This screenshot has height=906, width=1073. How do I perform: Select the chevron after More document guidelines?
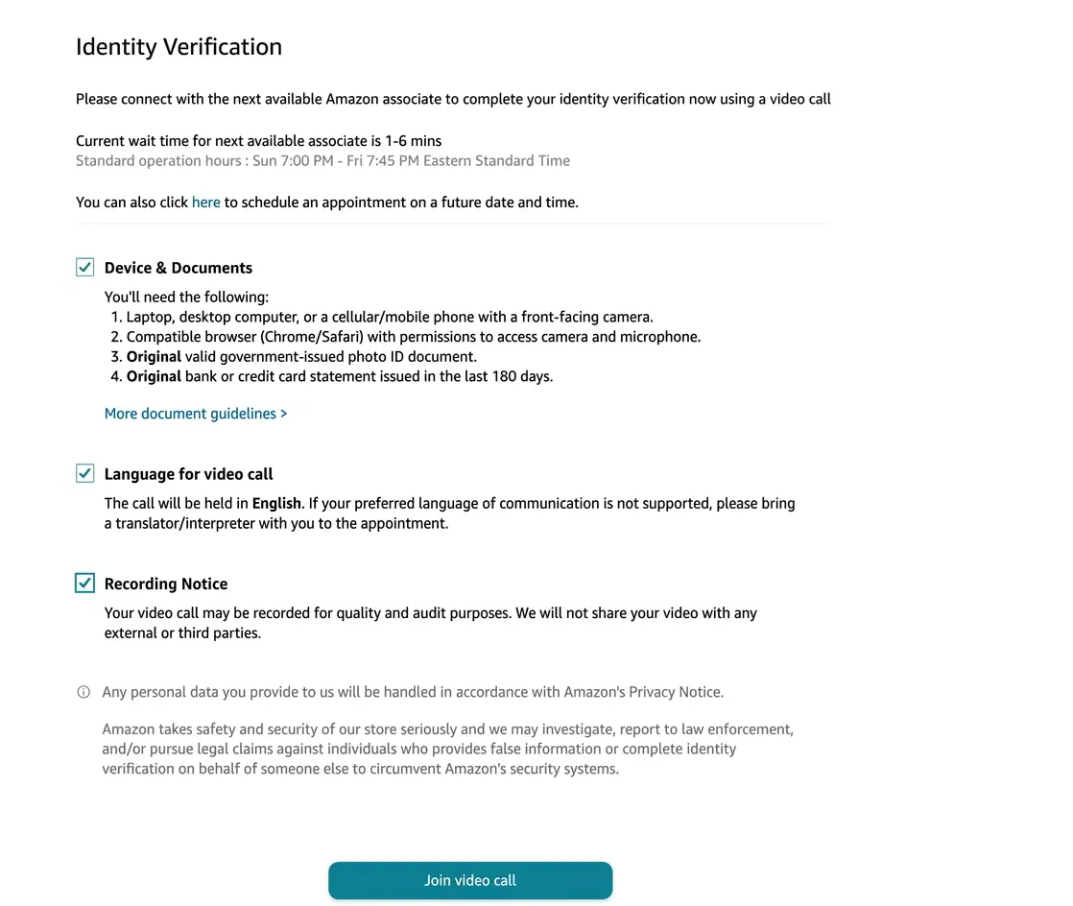point(282,413)
